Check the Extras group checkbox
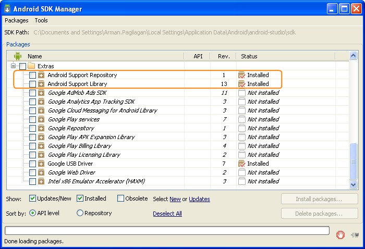 tap(22, 66)
